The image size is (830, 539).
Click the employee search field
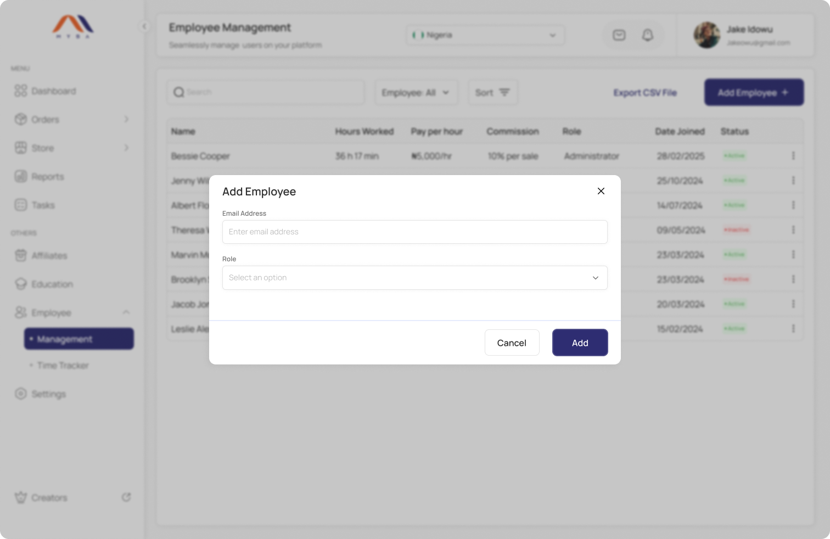click(x=266, y=92)
